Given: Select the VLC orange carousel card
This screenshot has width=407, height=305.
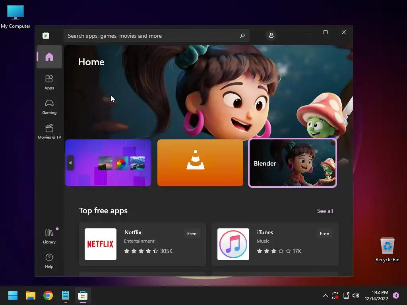Looking at the screenshot, I should (200, 163).
